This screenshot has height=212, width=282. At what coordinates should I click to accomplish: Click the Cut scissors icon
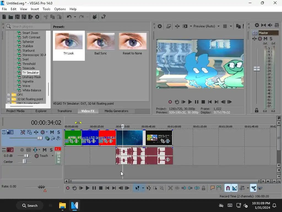[x=46, y=17]
